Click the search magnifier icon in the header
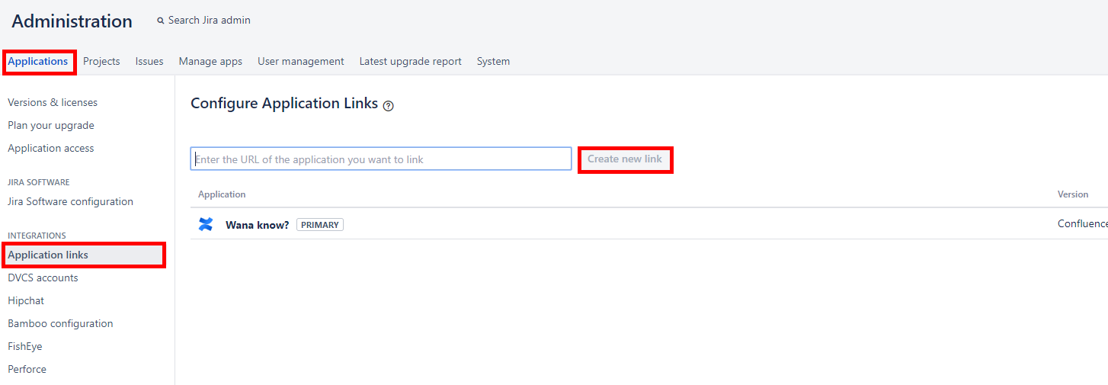 click(161, 21)
